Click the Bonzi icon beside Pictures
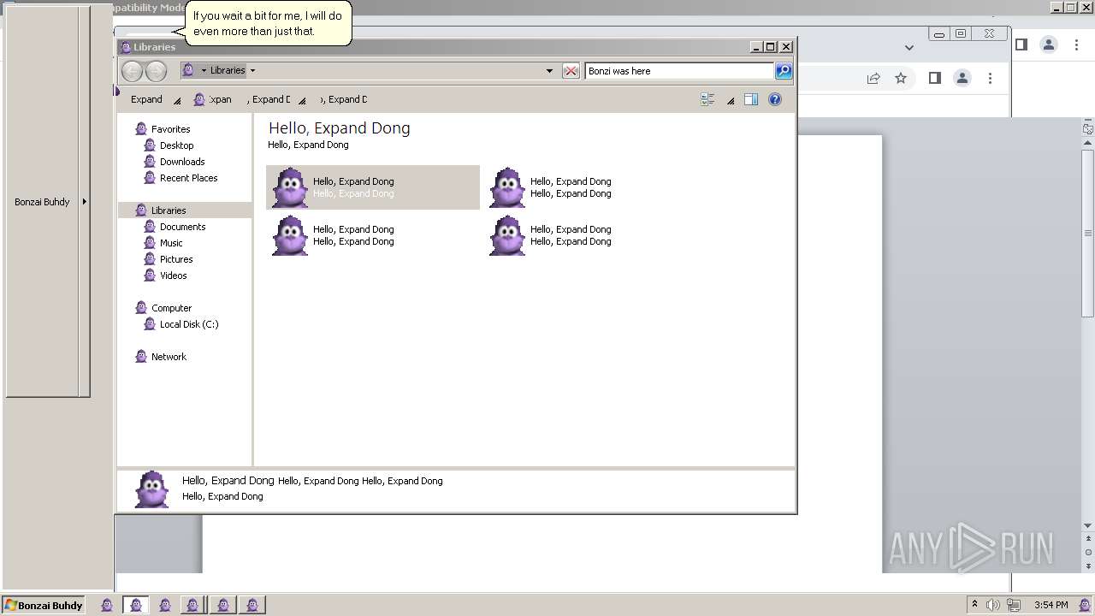This screenshot has height=616, width=1095. [150, 259]
